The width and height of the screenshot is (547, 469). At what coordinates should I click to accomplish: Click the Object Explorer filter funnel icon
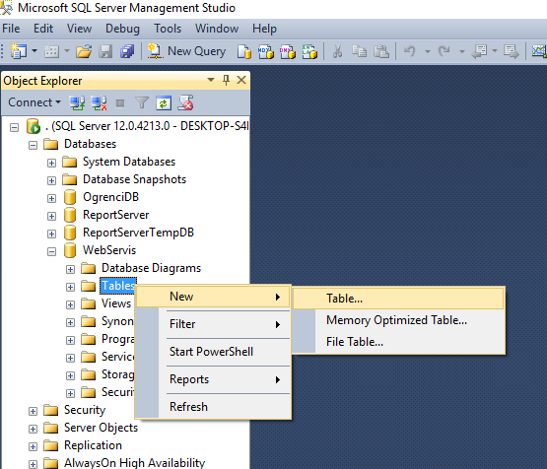tap(142, 103)
